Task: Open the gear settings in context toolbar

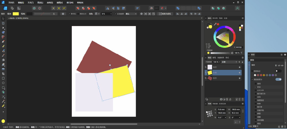Action: (63, 14)
